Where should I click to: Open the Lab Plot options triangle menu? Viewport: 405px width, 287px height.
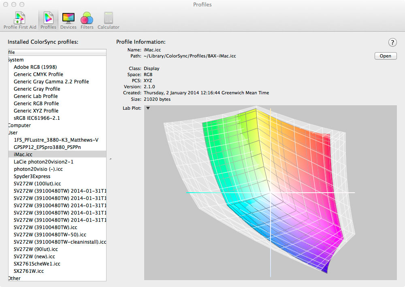pyautogui.click(x=148, y=108)
